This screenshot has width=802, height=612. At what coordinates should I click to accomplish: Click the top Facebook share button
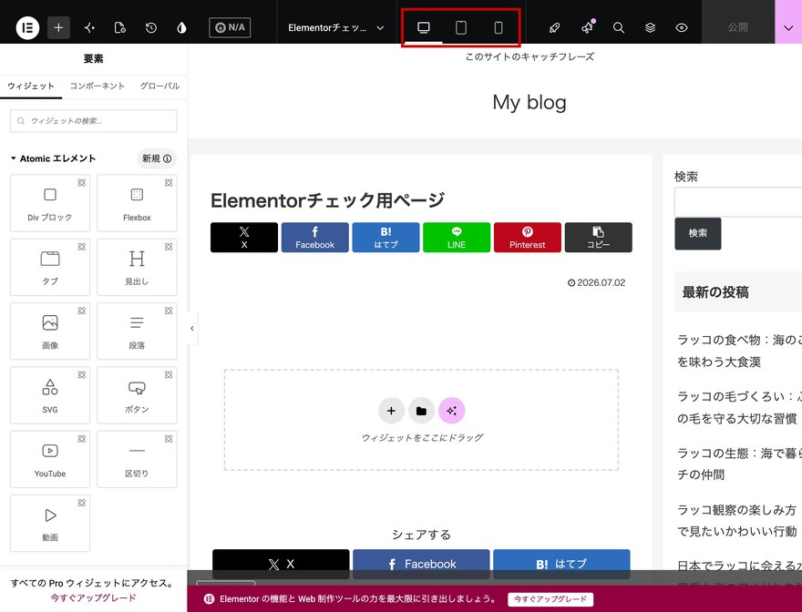coord(315,237)
